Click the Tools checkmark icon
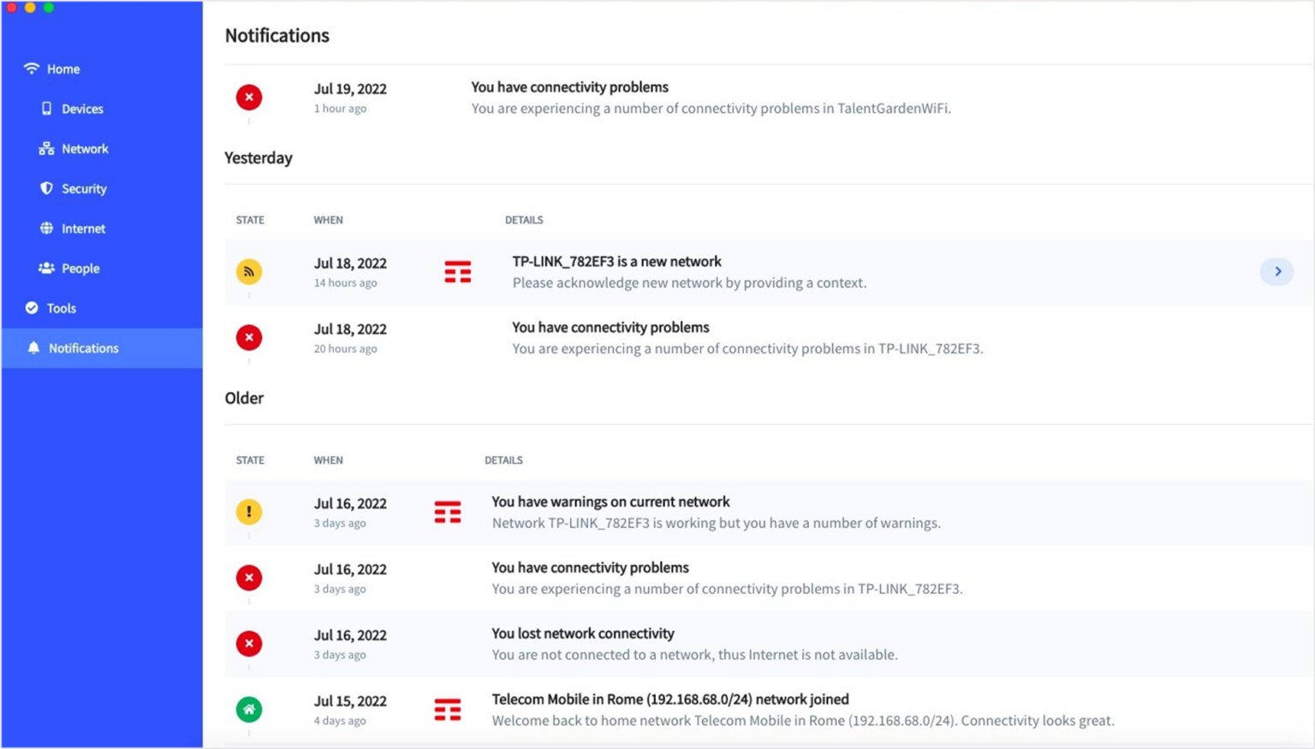 (32, 307)
